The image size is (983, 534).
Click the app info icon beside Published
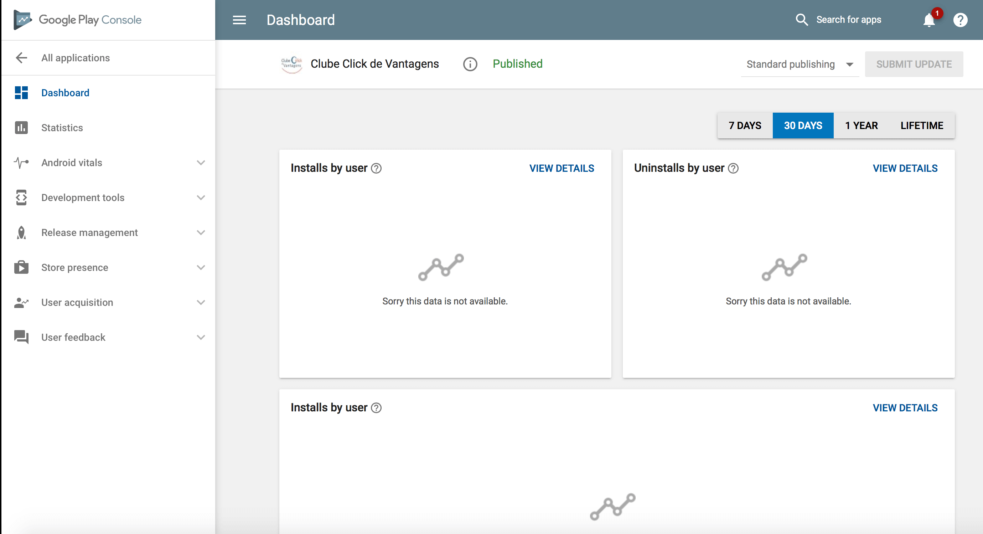pyautogui.click(x=470, y=64)
